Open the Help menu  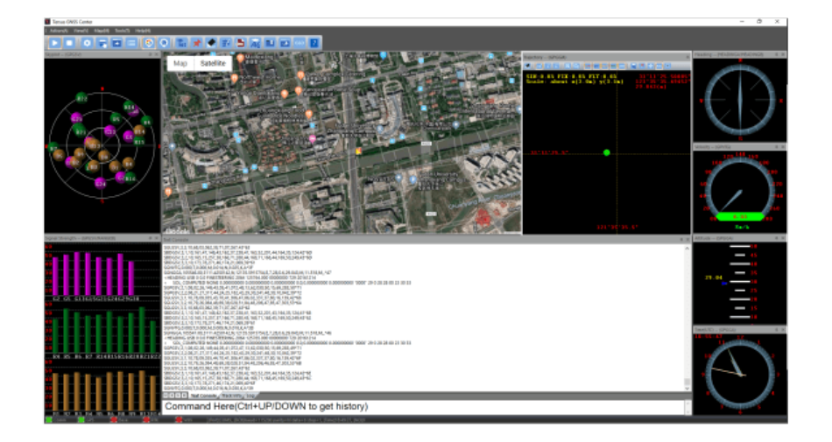(143, 31)
